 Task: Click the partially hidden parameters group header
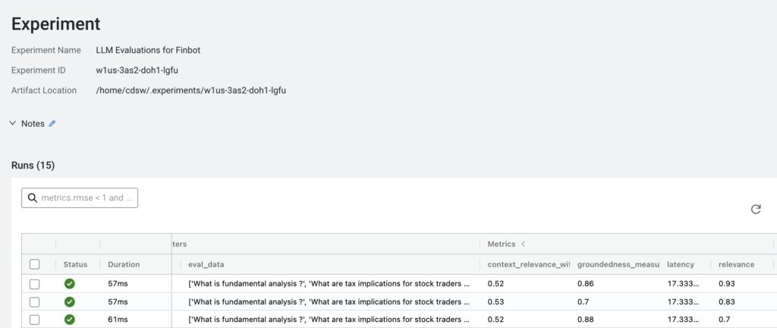(179, 244)
